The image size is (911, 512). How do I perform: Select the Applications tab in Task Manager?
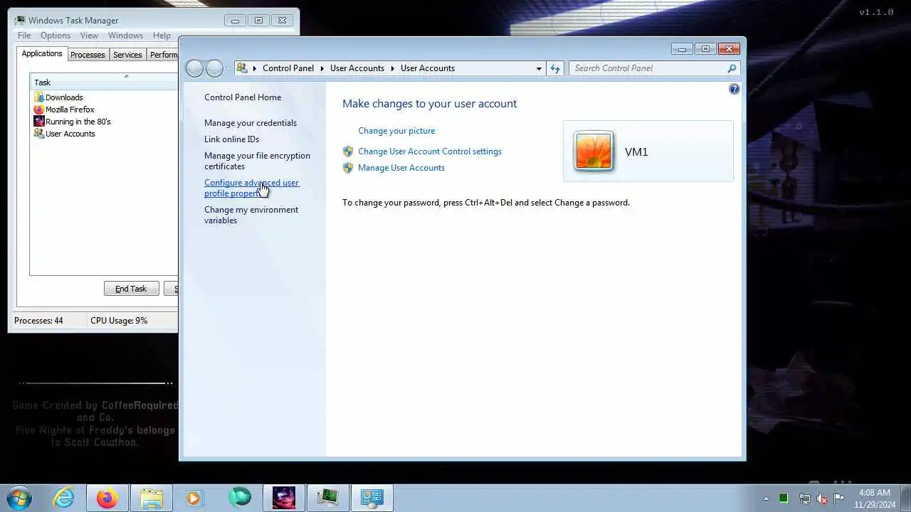[x=42, y=53]
